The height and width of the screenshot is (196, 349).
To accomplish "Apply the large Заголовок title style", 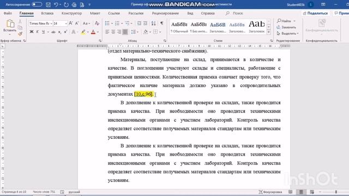I will click(x=257, y=27).
